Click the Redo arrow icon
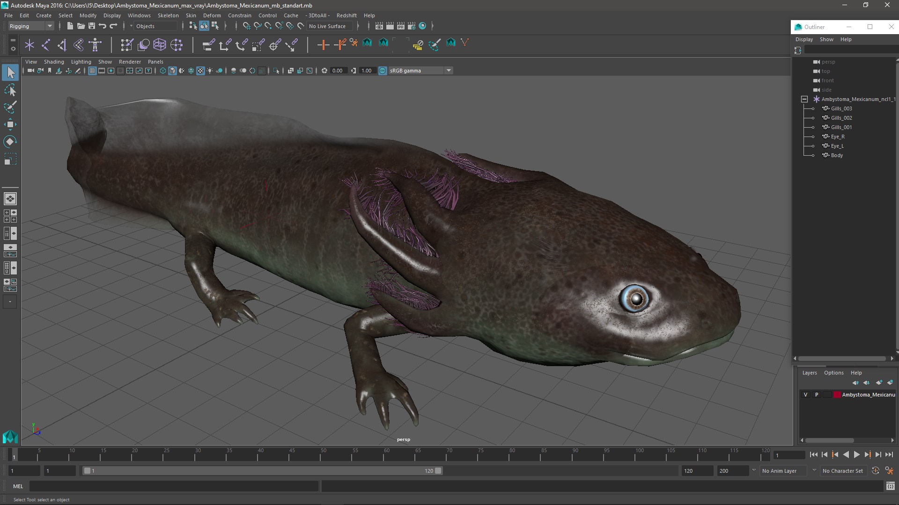 [x=113, y=26]
